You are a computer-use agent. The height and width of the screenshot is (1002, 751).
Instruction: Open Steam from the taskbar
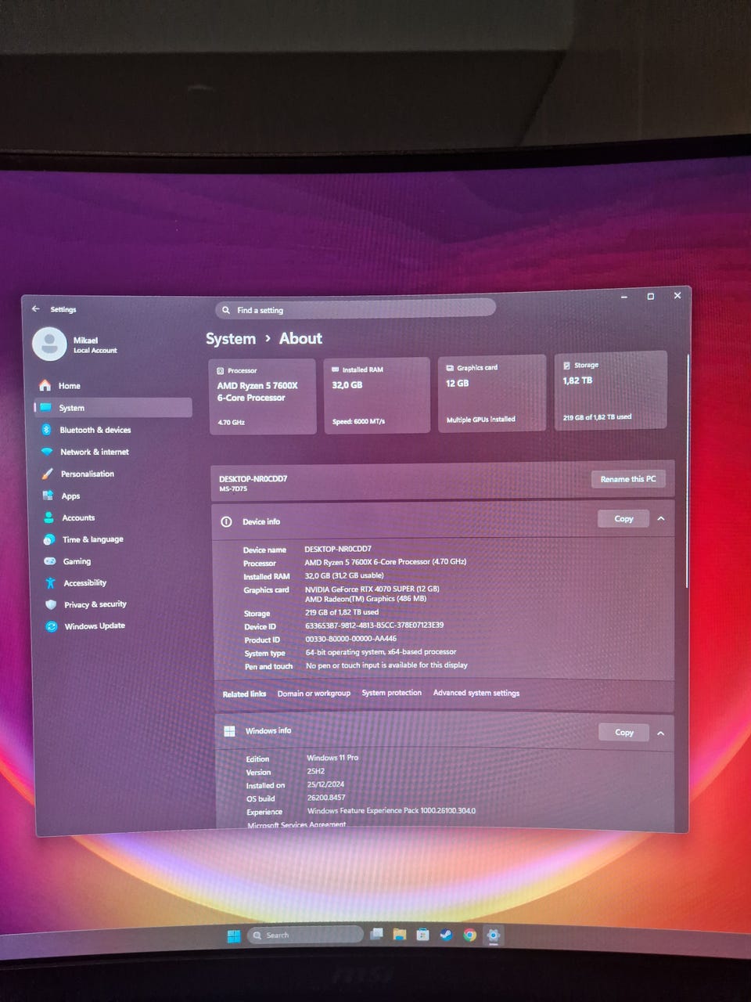click(446, 934)
